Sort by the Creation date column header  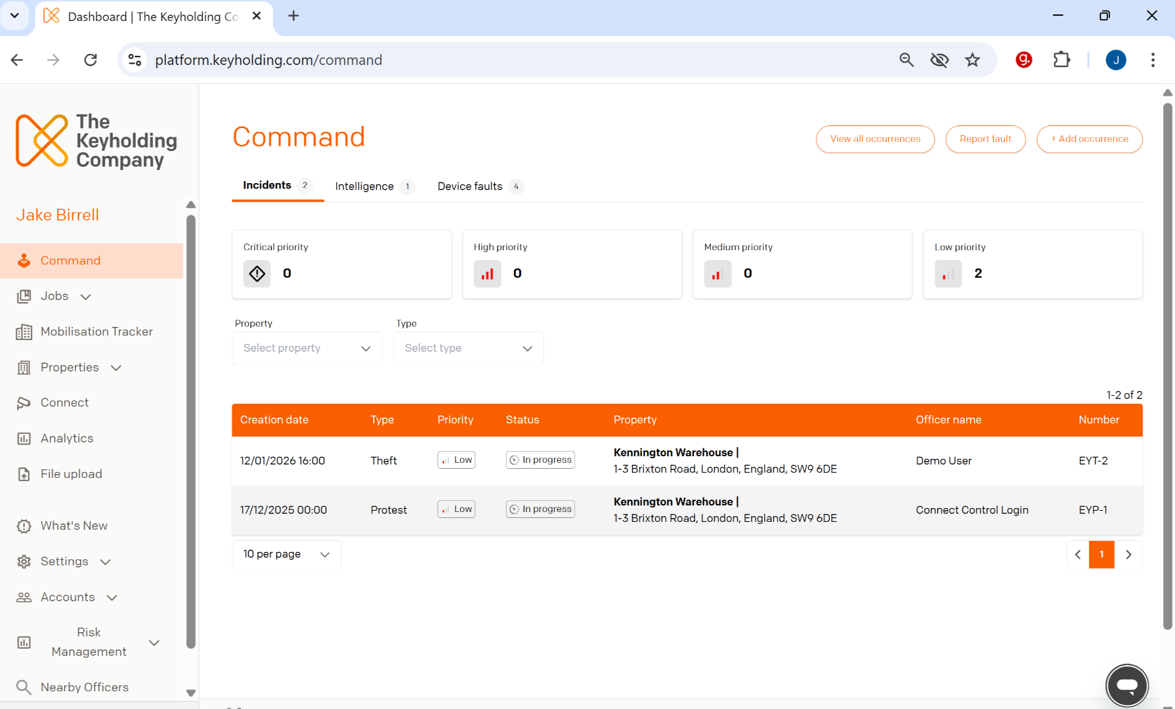tap(274, 420)
